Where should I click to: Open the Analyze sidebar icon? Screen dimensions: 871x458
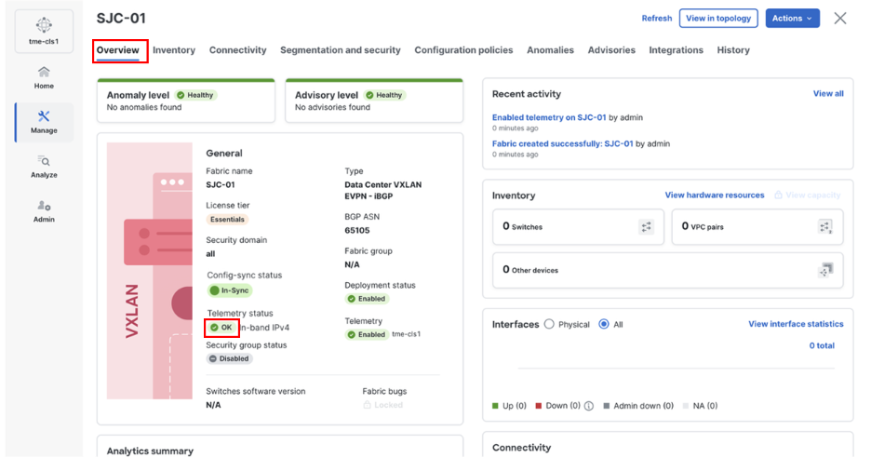point(44,161)
